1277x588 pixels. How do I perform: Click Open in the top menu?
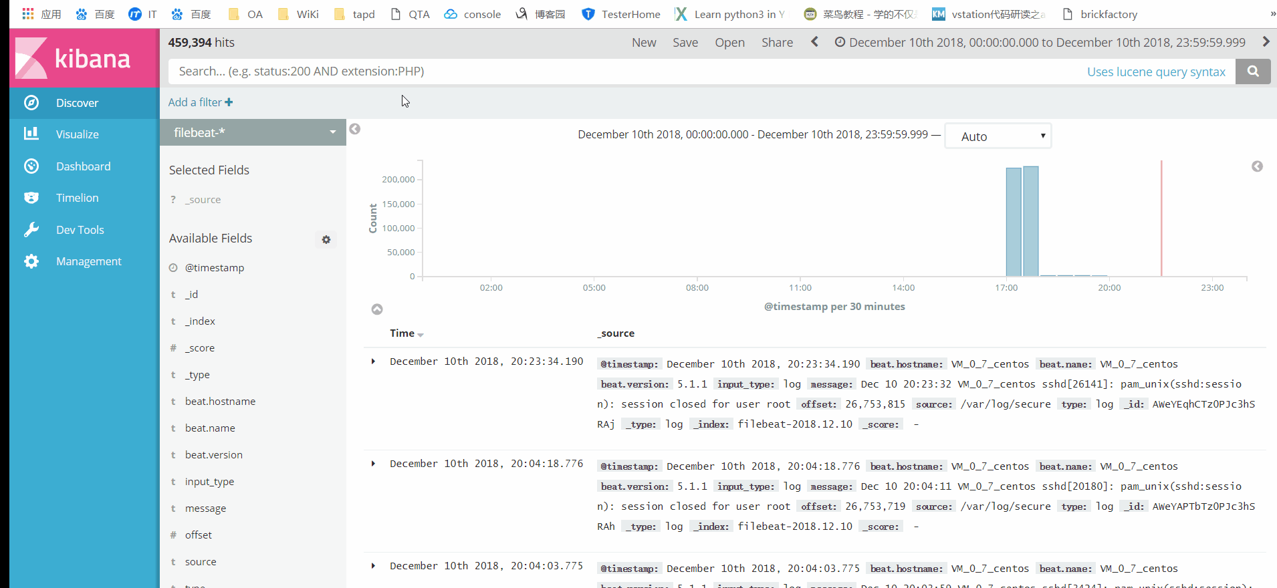pos(729,42)
